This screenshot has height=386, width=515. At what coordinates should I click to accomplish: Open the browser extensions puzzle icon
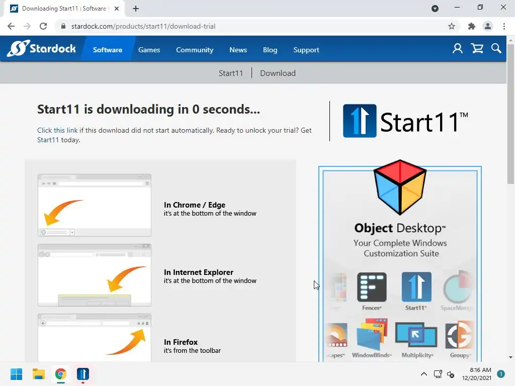(471, 26)
